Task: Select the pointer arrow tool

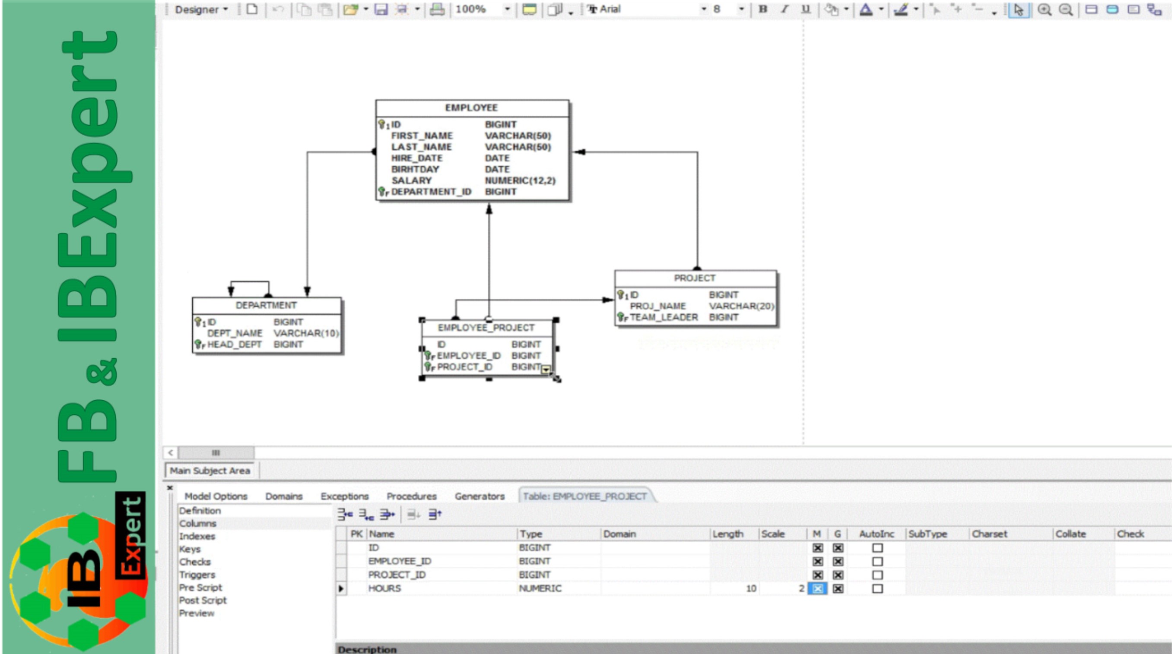Action: coord(1019,9)
